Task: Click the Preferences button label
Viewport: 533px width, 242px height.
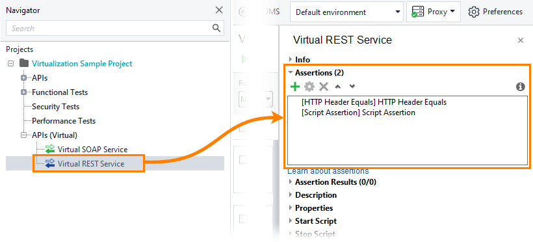Action: (502, 12)
